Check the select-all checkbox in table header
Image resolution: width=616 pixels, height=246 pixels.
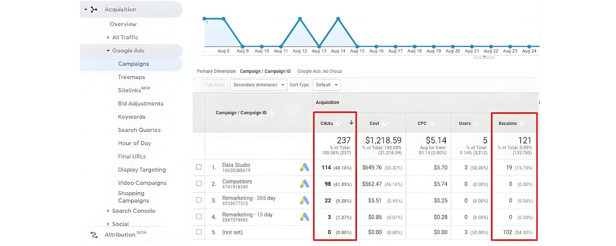coord(199,112)
